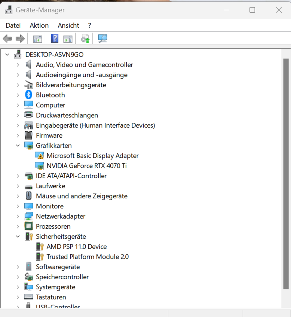Select the Firmware row label
Screen dimensions: 291x317
[49, 135]
